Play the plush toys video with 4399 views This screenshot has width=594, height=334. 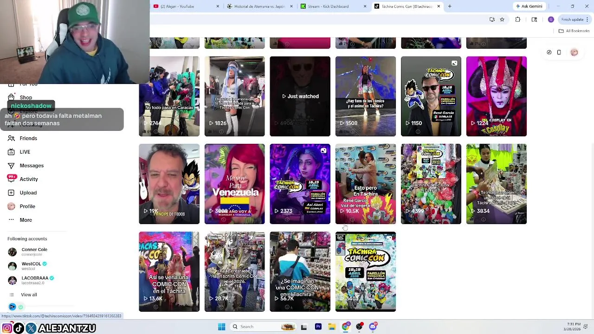(431, 184)
